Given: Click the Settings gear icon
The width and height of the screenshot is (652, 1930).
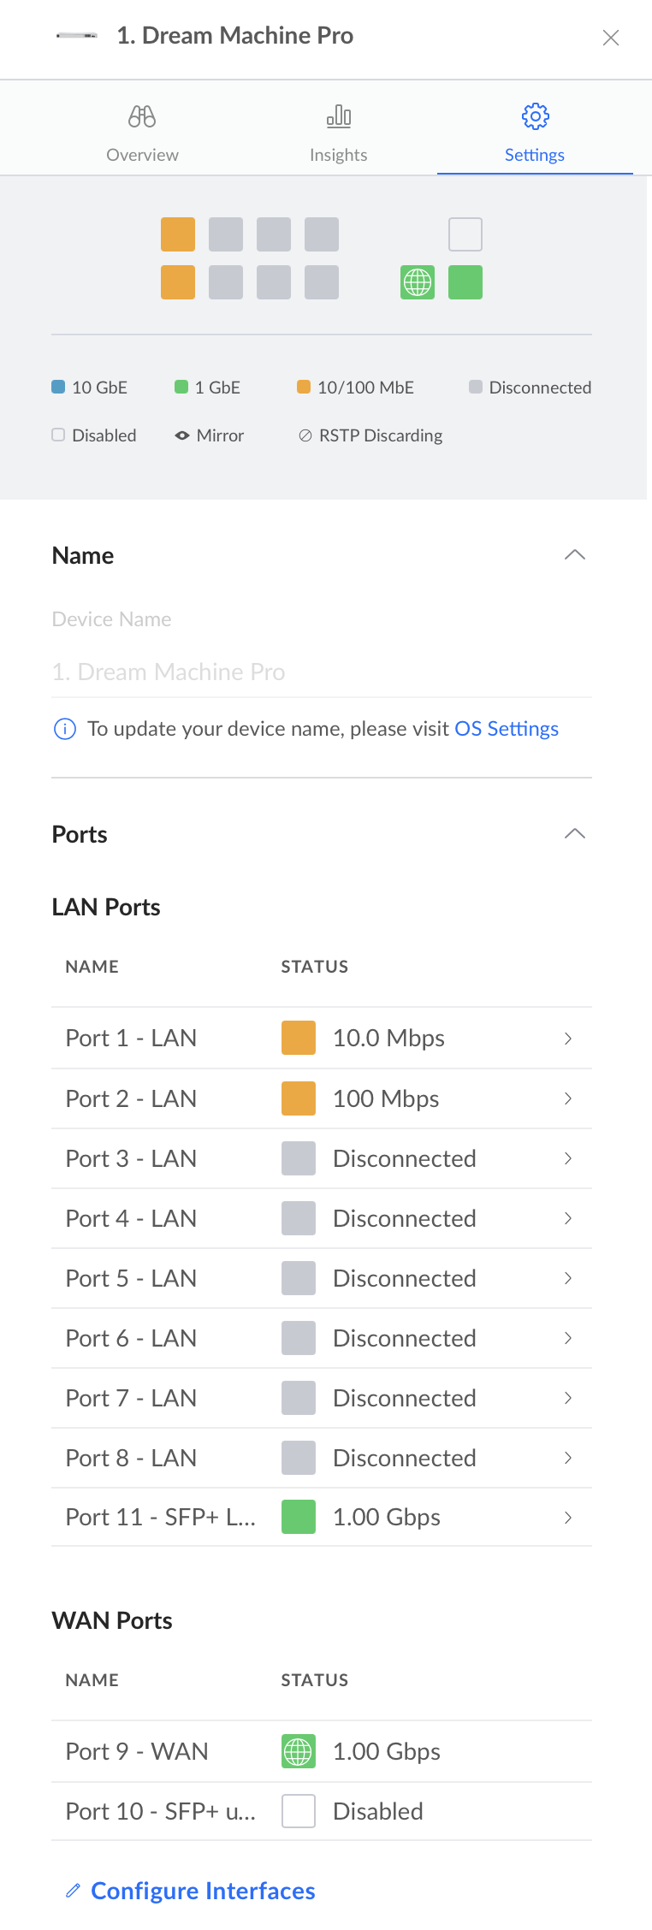Looking at the screenshot, I should (535, 116).
